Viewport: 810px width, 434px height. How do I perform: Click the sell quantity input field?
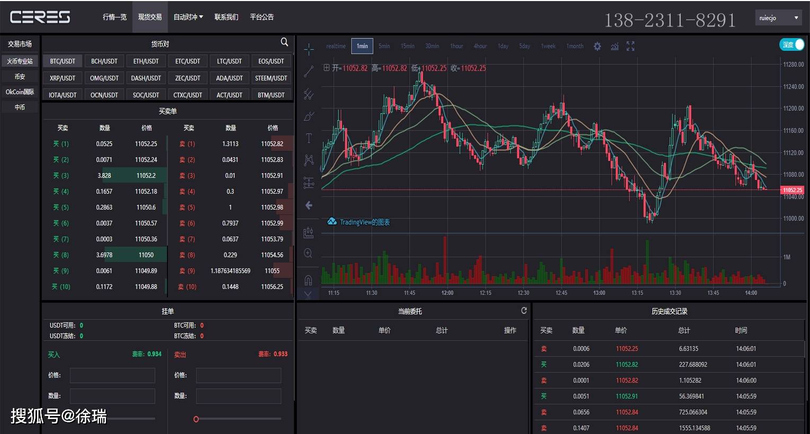[x=238, y=396]
